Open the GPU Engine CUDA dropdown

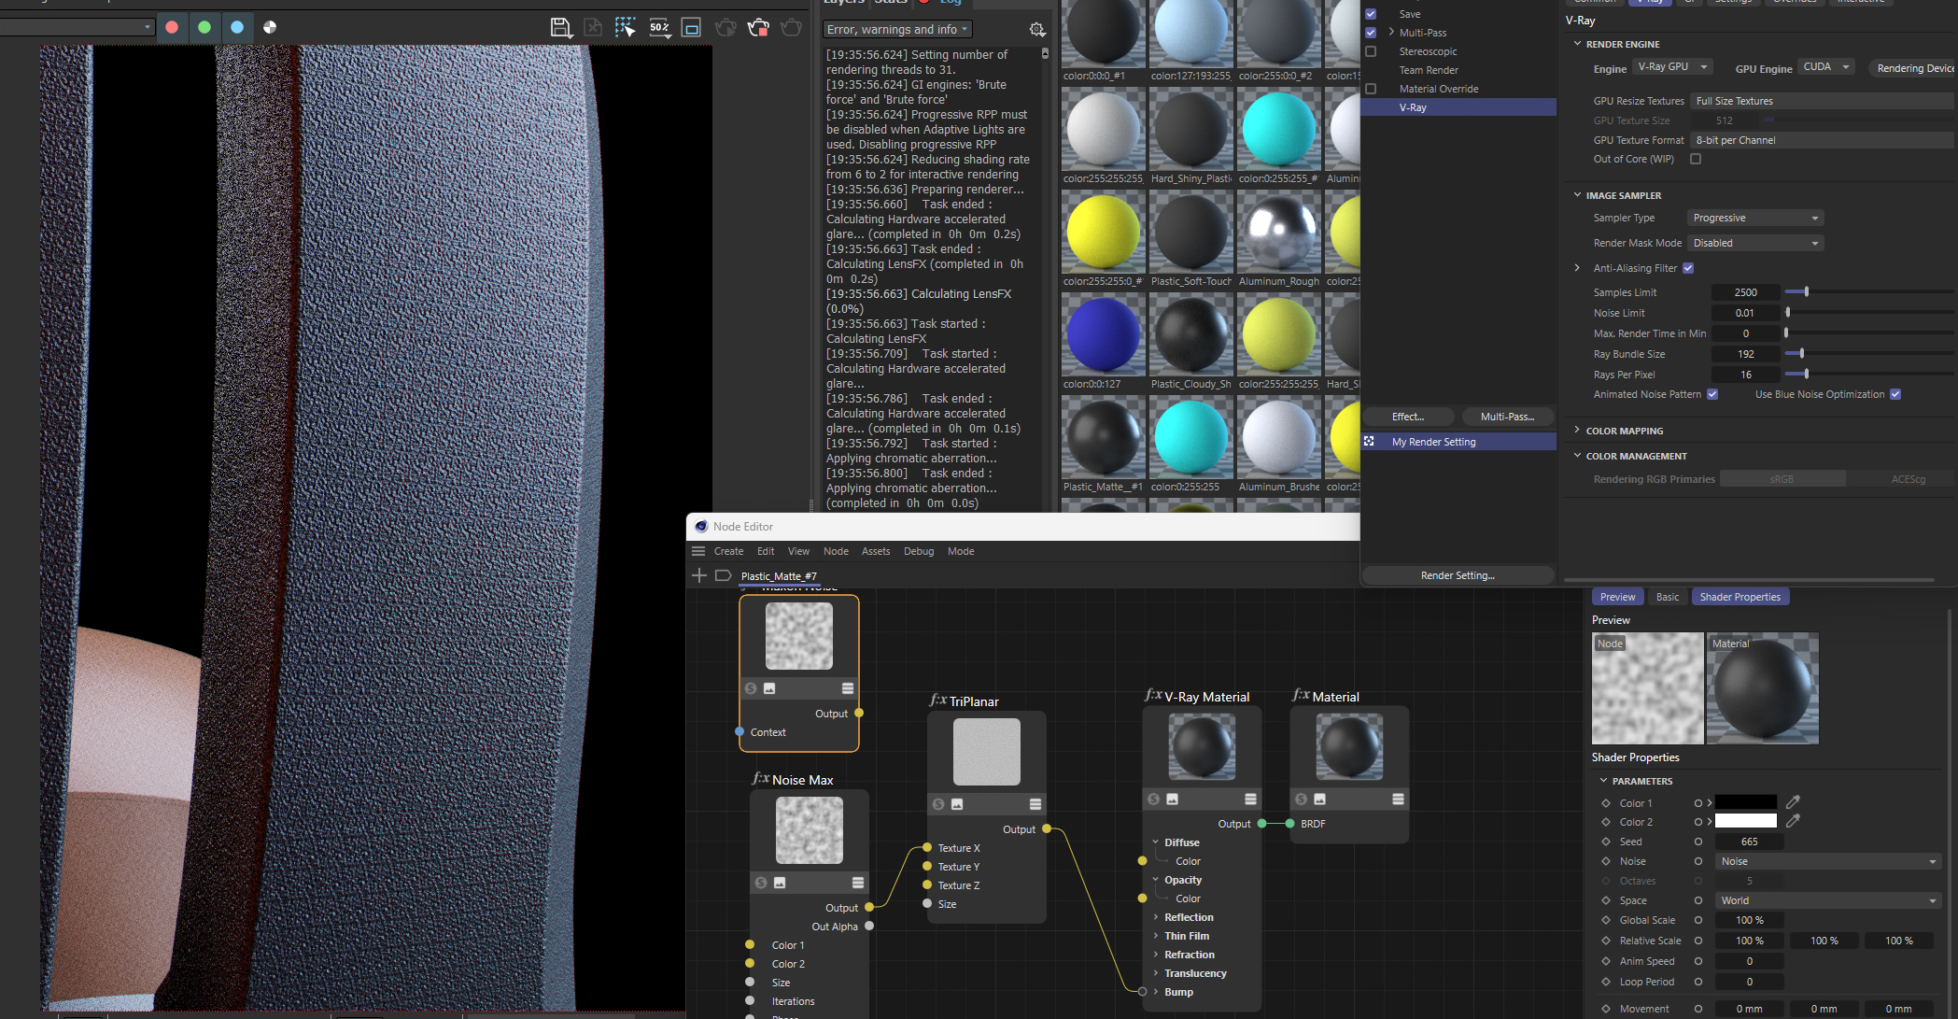[x=1826, y=67]
